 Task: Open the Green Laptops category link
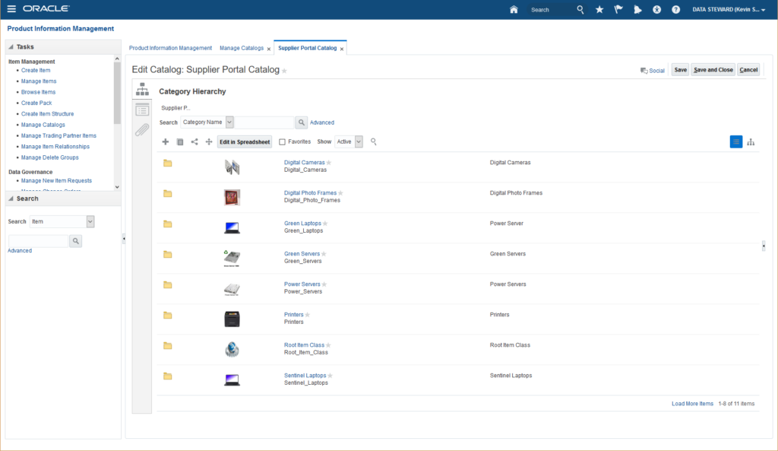click(302, 224)
